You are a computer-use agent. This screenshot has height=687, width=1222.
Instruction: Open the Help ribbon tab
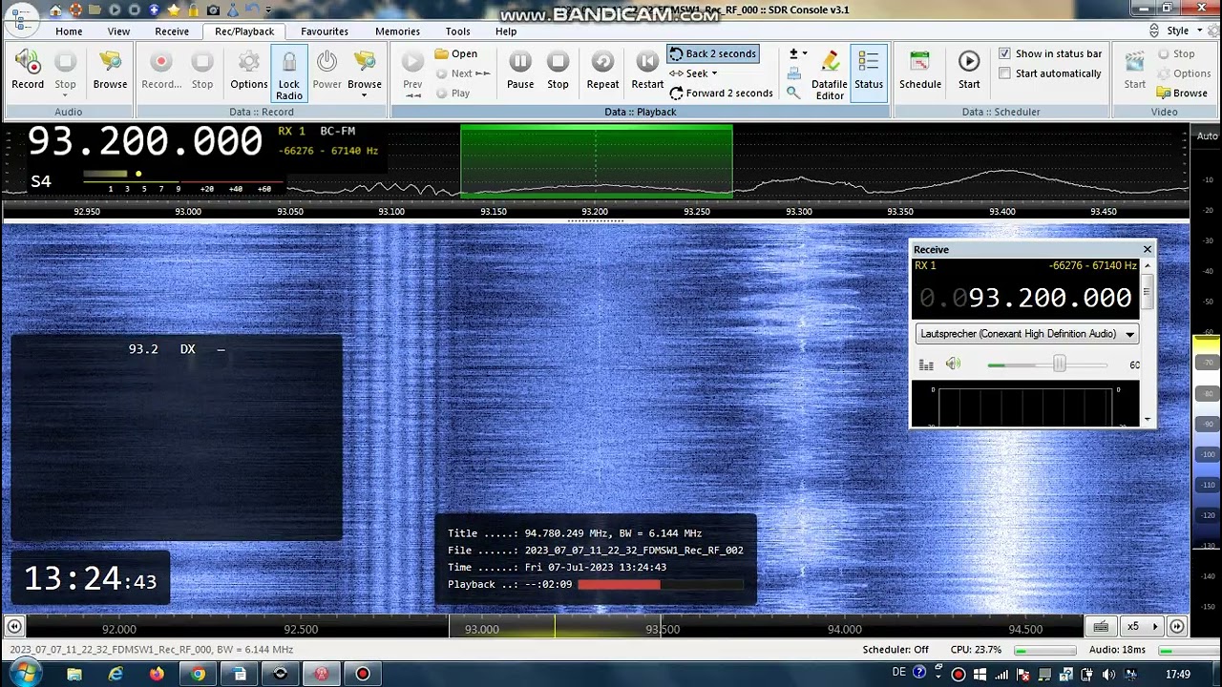pos(506,31)
